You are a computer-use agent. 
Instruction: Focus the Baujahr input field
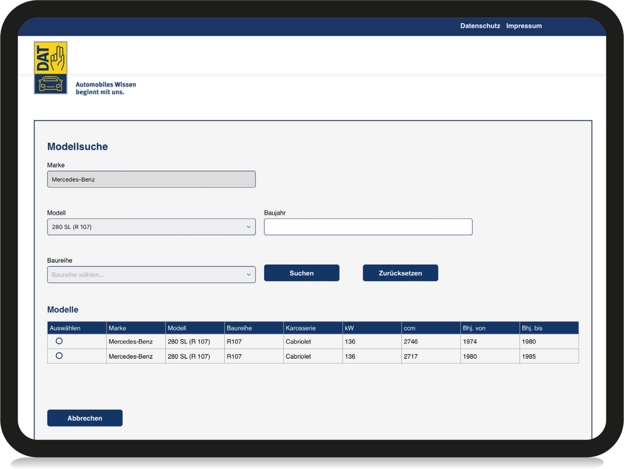pos(368,227)
